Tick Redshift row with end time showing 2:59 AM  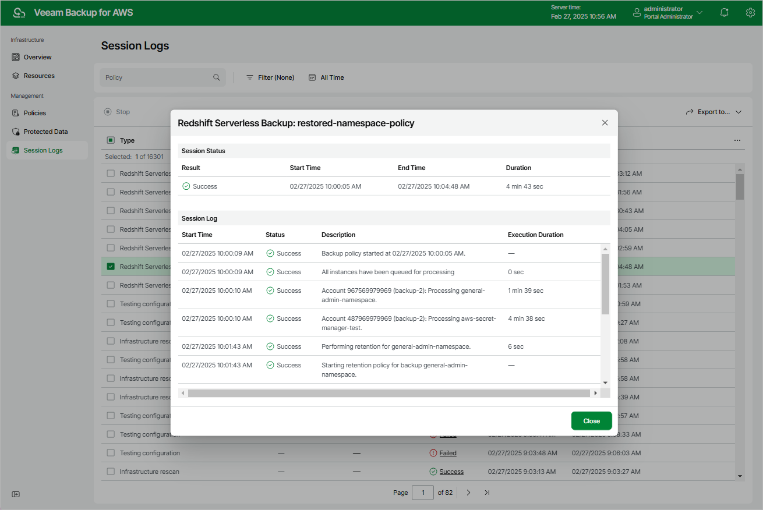click(111, 248)
